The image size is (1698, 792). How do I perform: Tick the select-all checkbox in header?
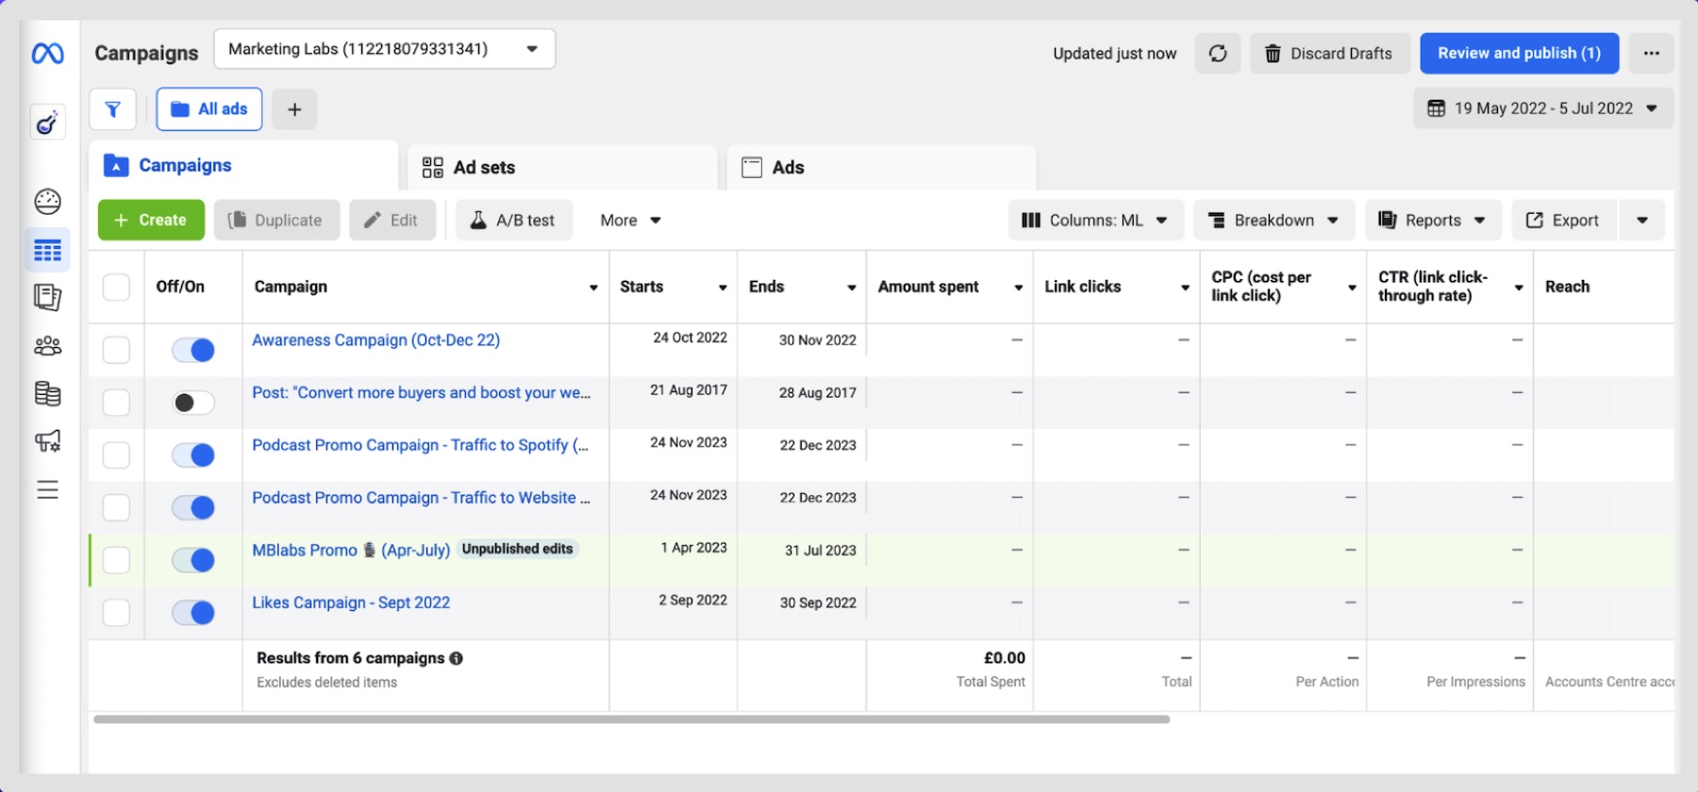tap(116, 287)
